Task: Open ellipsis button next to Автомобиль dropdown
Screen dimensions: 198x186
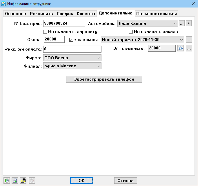Action: click(182, 23)
